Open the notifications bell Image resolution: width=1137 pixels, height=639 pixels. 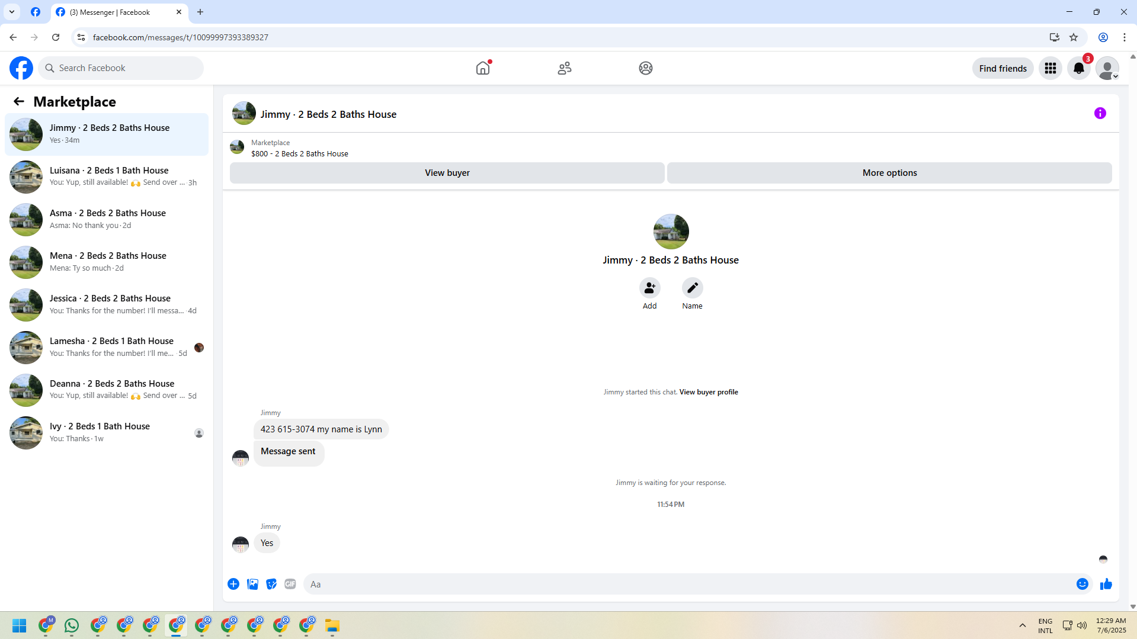click(1079, 68)
